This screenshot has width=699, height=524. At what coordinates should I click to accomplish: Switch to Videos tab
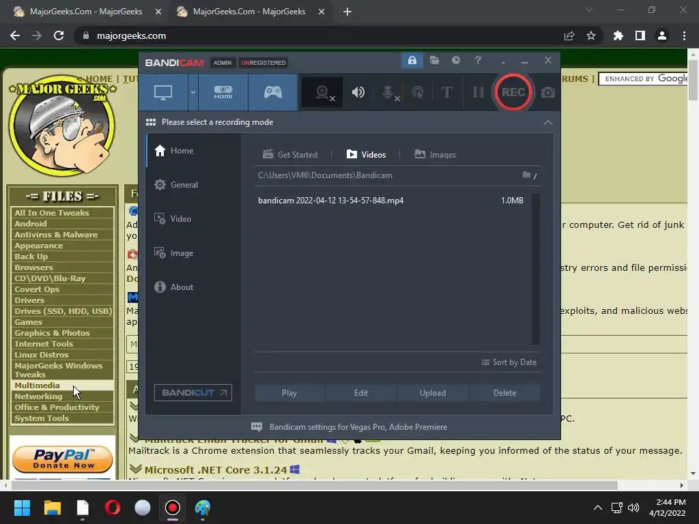click(x=366, y=155)
